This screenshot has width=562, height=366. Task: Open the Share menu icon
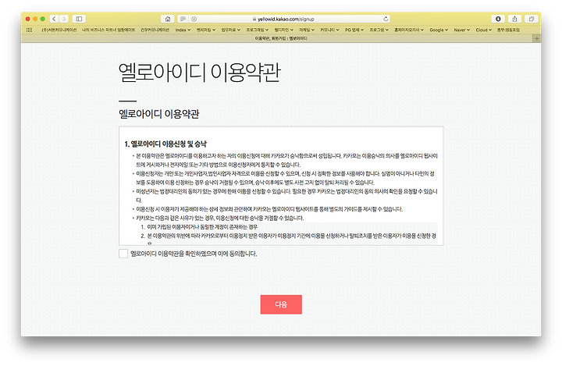514,19
